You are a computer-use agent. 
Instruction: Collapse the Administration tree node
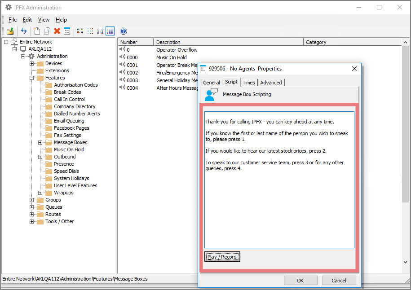coord(23,56)
